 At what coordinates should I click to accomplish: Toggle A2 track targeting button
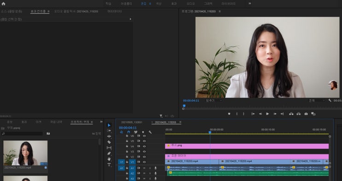coord(132,173)
